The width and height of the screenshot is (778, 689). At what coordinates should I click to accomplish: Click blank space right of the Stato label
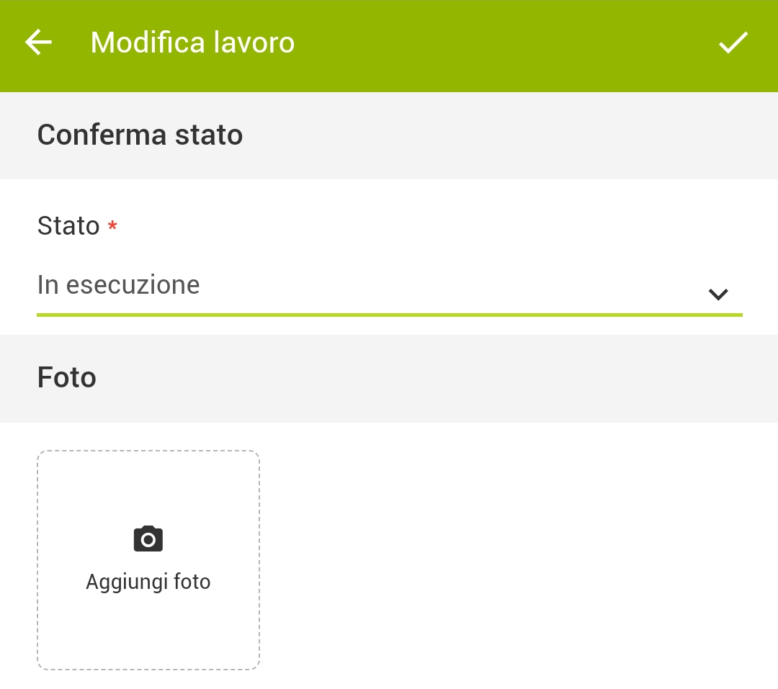tap(432, 226)
